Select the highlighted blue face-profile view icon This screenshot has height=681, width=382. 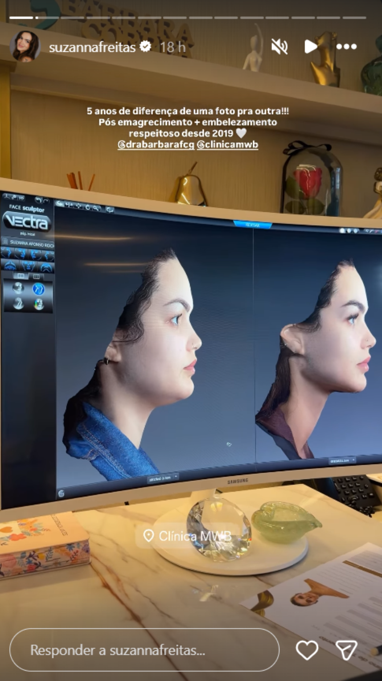click(38, 289)
